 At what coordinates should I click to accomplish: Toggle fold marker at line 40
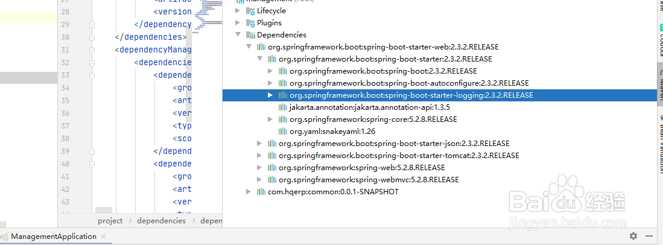pos(92,164)
